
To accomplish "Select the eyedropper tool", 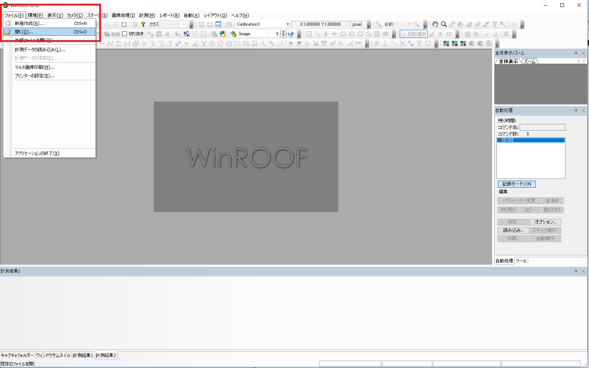I will [486, 24].
